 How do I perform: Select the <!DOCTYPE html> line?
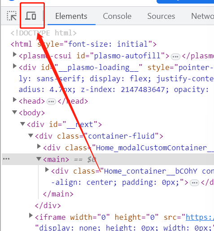44,33
